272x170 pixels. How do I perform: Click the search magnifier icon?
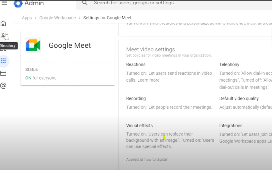pyautogui.click(x=85, y=3)
